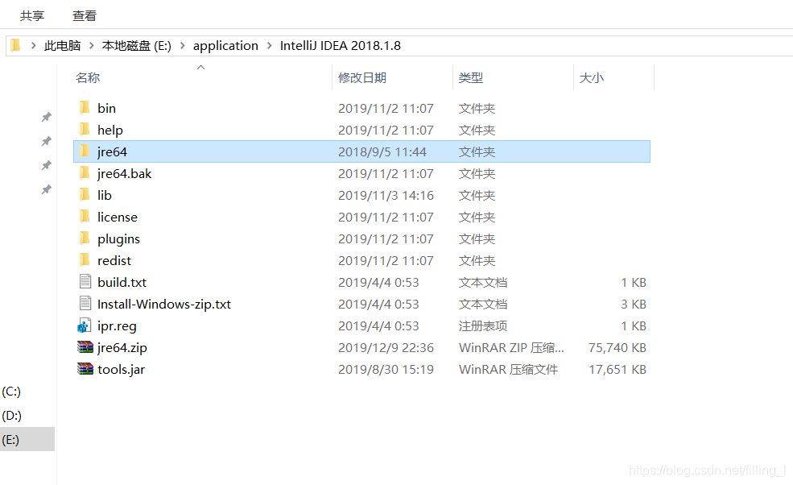Viewport: 793px width, 485px height.
Task: Sort by 大小 column header
Action: click(x=591, y=78)
